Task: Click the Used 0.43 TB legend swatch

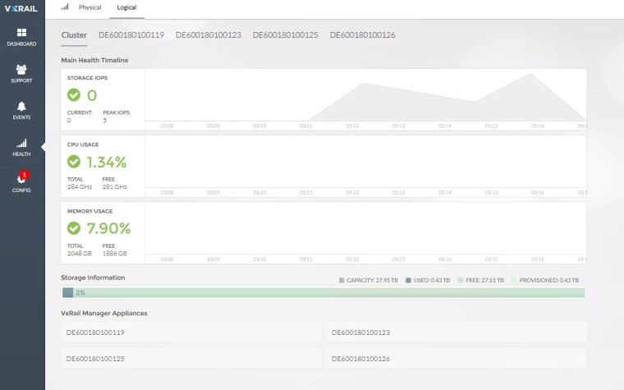Action: (408, 280)
